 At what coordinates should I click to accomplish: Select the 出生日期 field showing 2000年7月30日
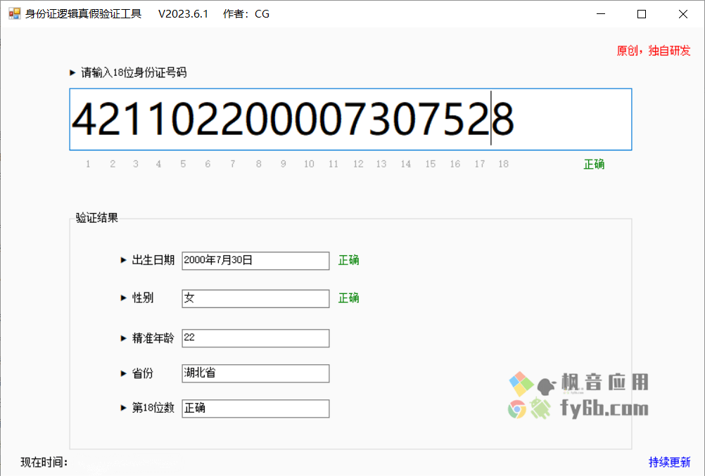point(255,261)
